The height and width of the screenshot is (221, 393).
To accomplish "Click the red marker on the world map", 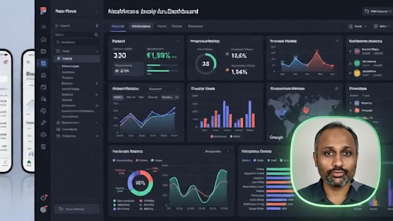I will (306, 110).
